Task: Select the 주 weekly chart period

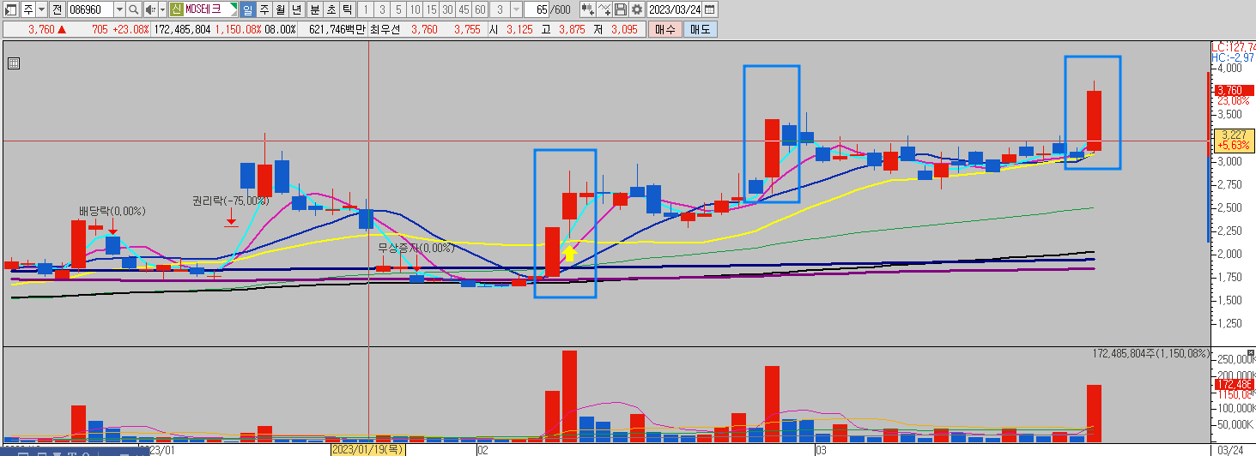Action: coord(264,9)
